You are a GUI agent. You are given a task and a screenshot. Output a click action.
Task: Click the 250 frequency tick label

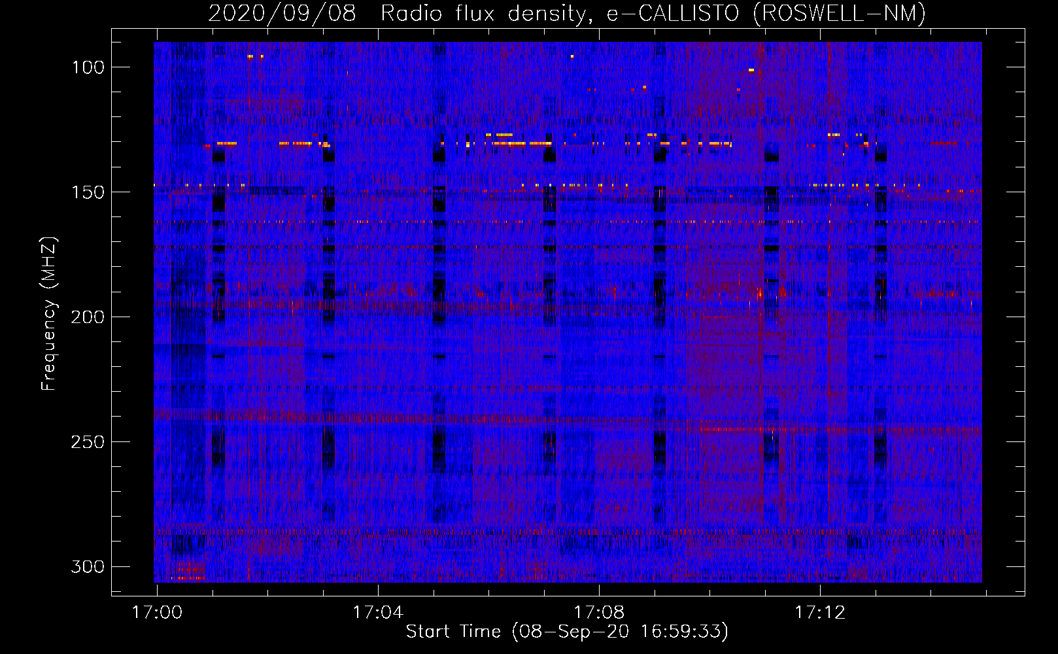tap(88, 442)
